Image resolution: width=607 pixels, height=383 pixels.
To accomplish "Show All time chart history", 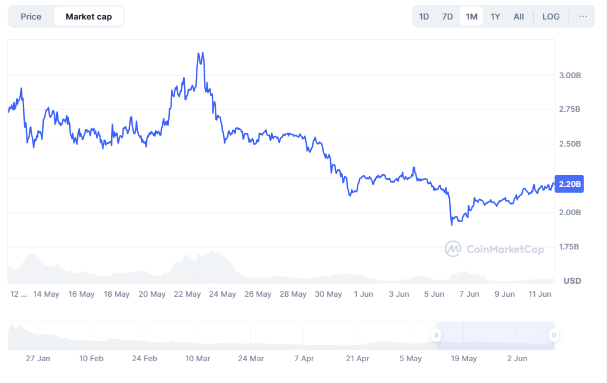I will click(x=519, y=17).
